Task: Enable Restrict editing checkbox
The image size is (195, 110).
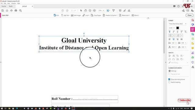Action: pos(169,82)
